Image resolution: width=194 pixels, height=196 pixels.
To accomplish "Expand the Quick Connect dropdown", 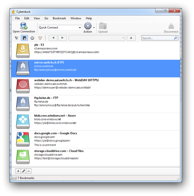I will (80, 27).
